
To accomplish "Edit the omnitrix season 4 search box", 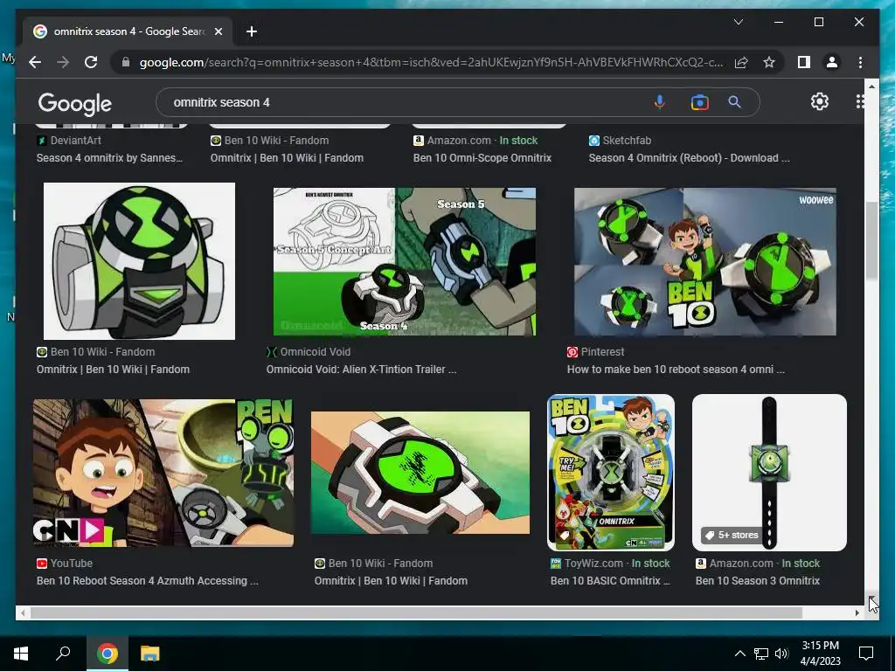I will tap(399, 103).
